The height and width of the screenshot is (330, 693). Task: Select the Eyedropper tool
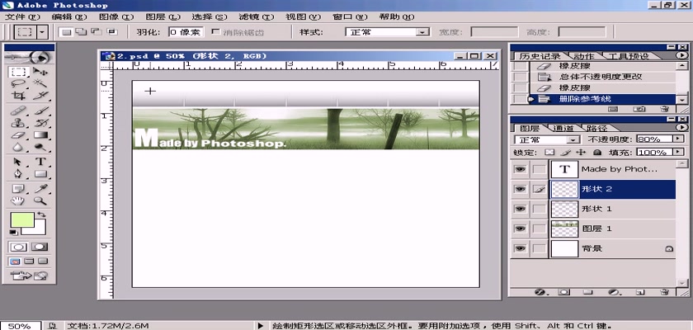40,189
